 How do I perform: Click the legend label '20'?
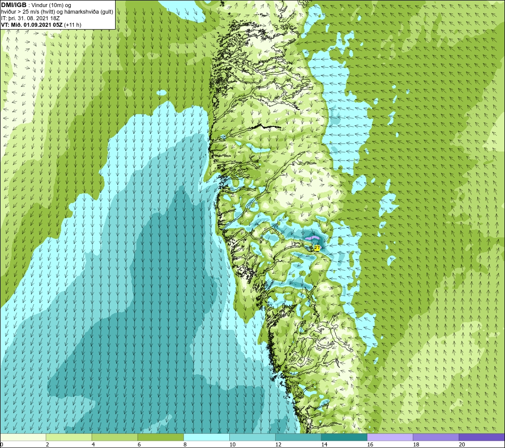(x=462, y=445)
